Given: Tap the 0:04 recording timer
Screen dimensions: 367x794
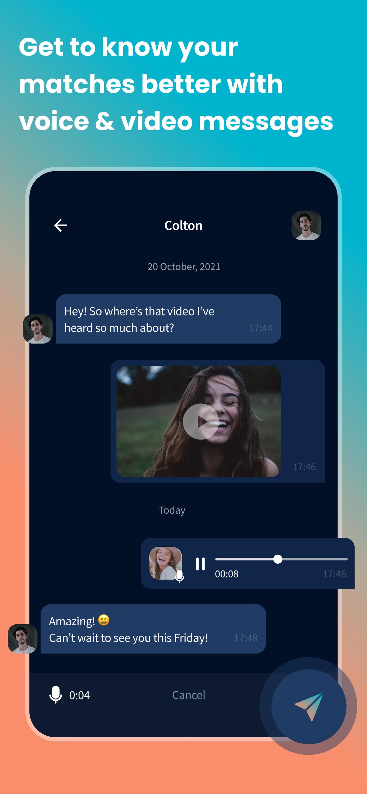Looking at the screenshot, I should [79, 695].
